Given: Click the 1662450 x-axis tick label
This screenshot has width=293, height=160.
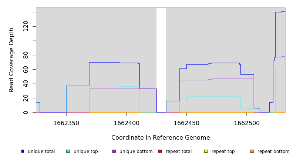Looking at the screenshot, I should pos(186,123).
